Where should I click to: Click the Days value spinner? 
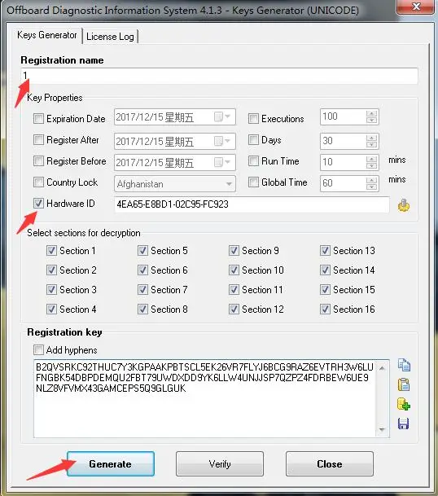371,141
